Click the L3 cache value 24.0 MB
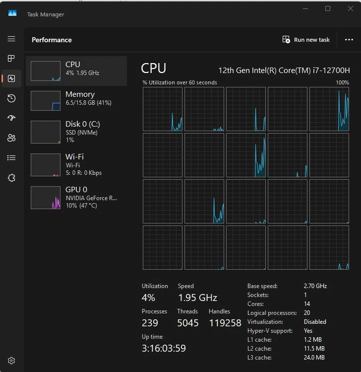The height and width of the screenshot is (372, 361). (x=314, y=357)
